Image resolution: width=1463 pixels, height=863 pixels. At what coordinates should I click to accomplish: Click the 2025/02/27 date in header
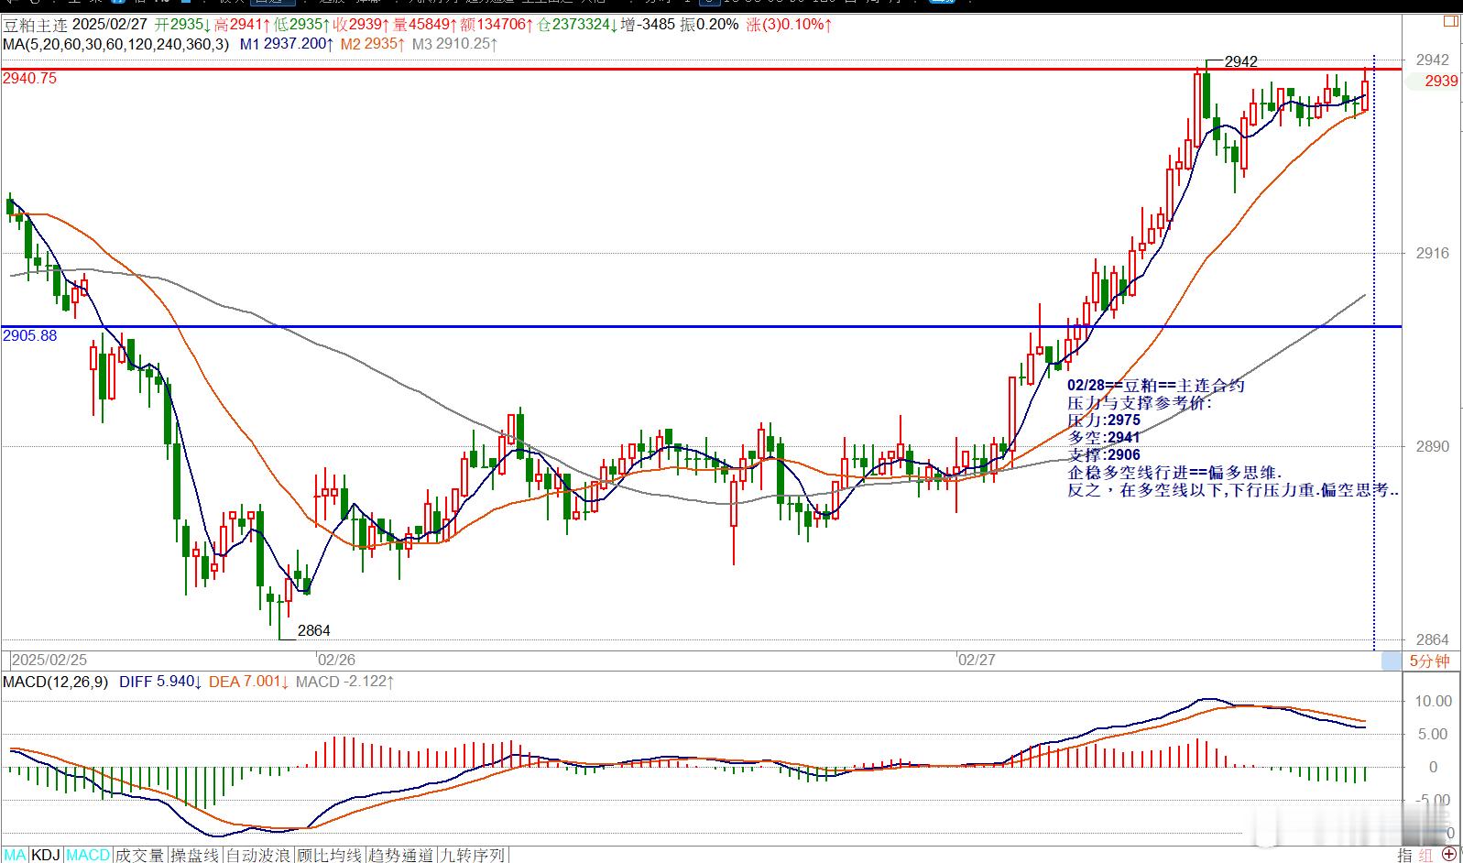pos(111,25)
